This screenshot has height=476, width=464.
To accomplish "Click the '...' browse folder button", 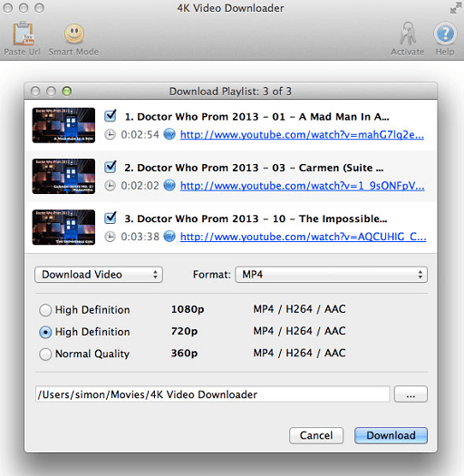I will tap(411, 394).
